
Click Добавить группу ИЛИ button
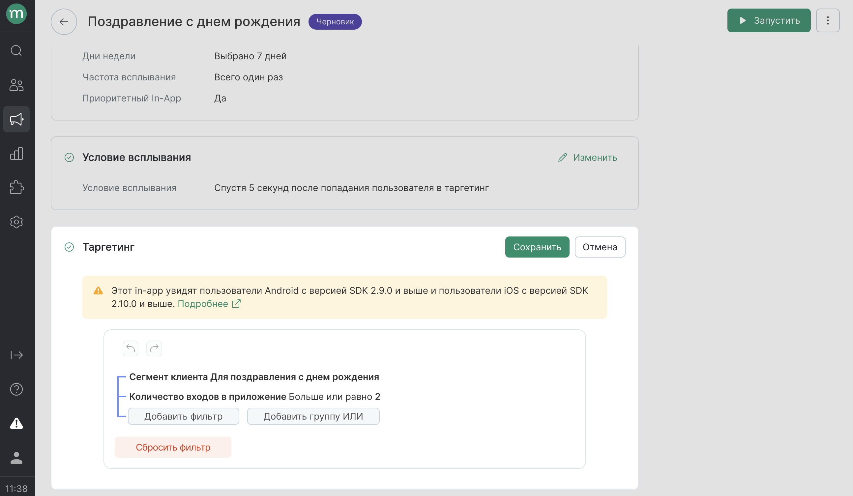click(313, 416)
